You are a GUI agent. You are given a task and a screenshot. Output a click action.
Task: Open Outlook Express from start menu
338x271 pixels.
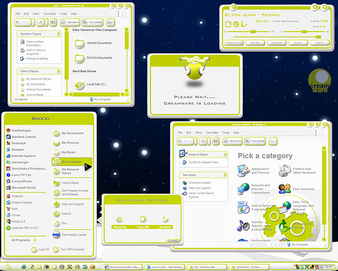tap(19, 203)
